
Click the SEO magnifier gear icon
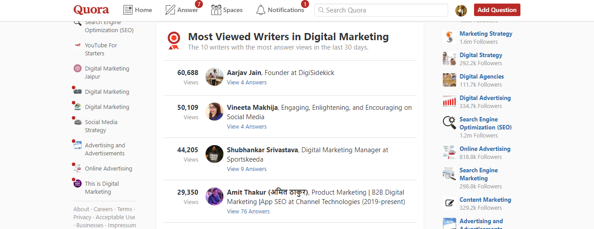tap(450, 123)
